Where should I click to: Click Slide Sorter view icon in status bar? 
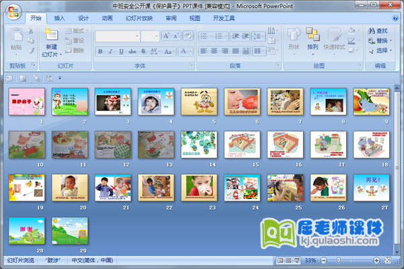tap(289, 260)
